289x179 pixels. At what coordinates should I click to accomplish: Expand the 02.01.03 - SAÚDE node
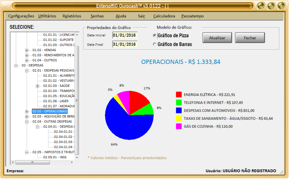point(37,86)
